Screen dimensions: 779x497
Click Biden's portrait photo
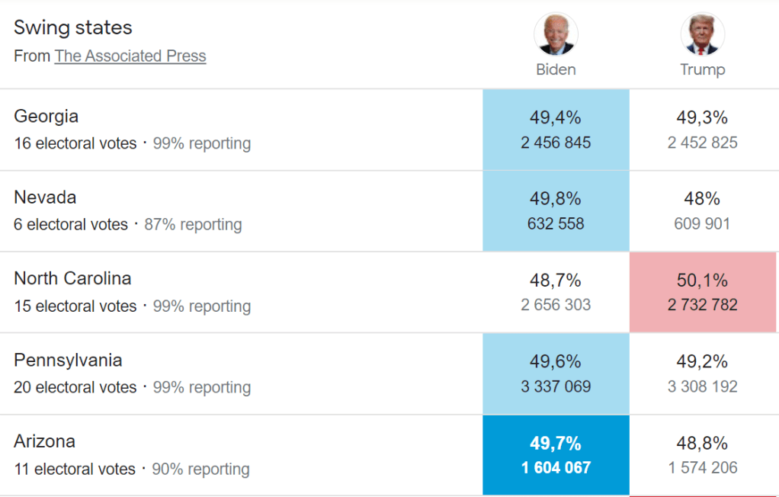click(x=556, y=34)
